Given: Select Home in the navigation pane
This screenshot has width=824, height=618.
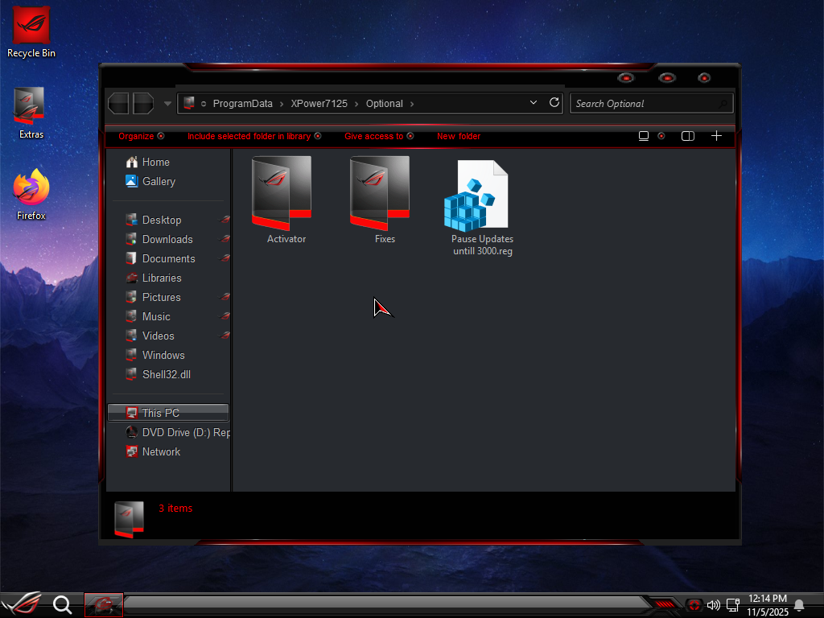Looking at the screenshot, I should 155,163.
